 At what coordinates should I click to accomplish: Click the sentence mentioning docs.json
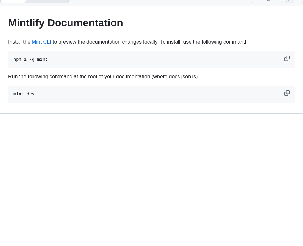103,76
